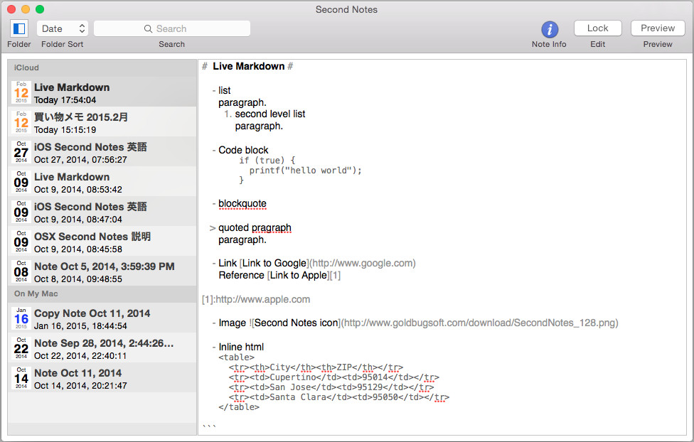Image resolution: width=694 pixels, height=442 pixels.
Task: Open iOS Second Notes 英語 from Oct 9, 08:47:04
Action: coord(102,212)
